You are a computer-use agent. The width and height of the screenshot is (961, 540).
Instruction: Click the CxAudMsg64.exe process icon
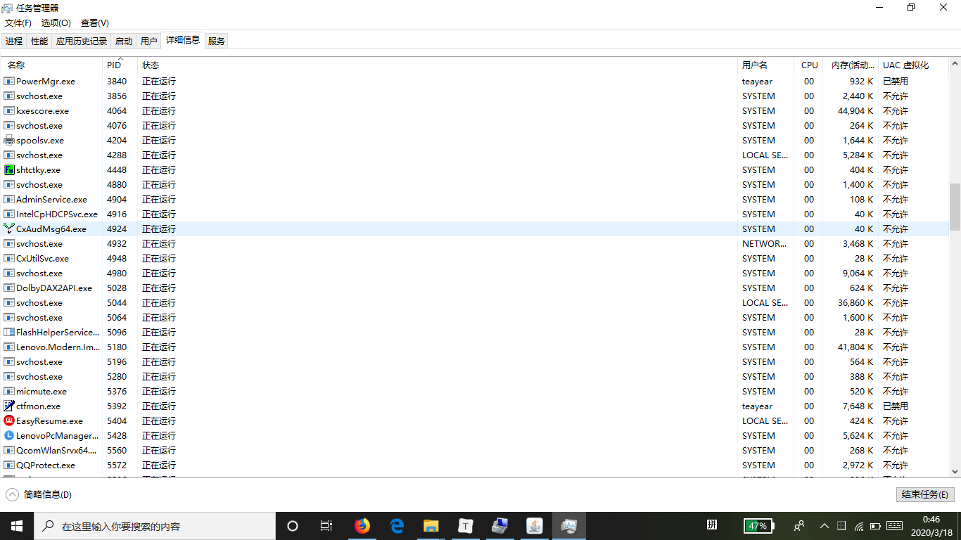9,229
